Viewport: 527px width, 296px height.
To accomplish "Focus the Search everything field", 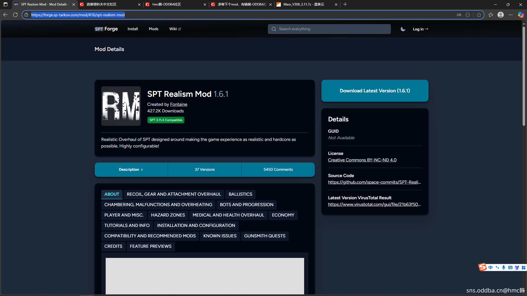I will 329,29.
